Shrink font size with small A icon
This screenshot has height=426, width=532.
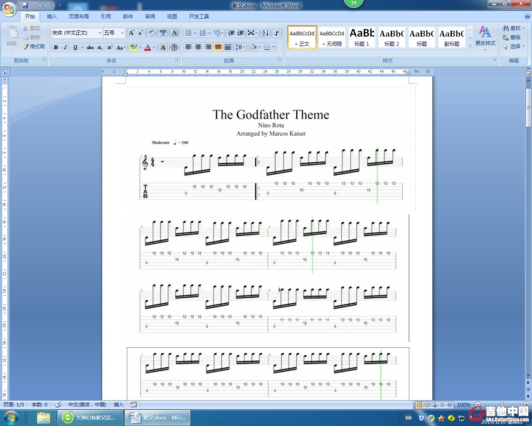140,33
